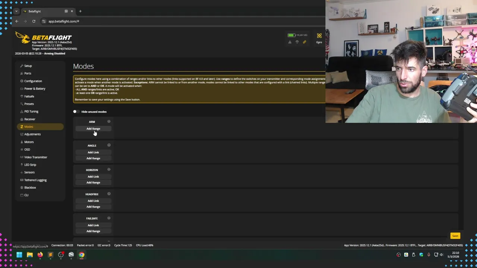Image resolution: width=477 pixels, height=268 pixels.
Task: Close the Betaflight browser tab
Action: pyautogui.click(x=72, y=11)
